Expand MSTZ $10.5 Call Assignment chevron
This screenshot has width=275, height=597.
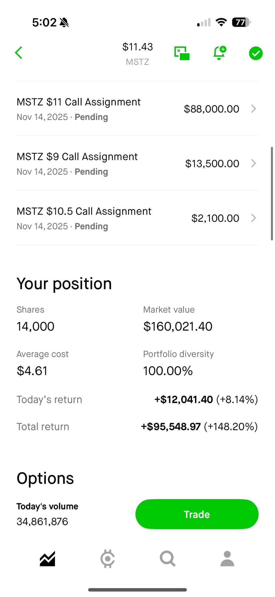(x=253, y=218)
